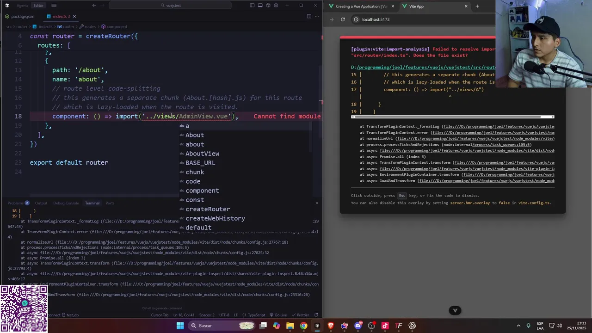Click browser forward arrow
Image resolution: width=592 pixels, height=333 pixels.
332,19
